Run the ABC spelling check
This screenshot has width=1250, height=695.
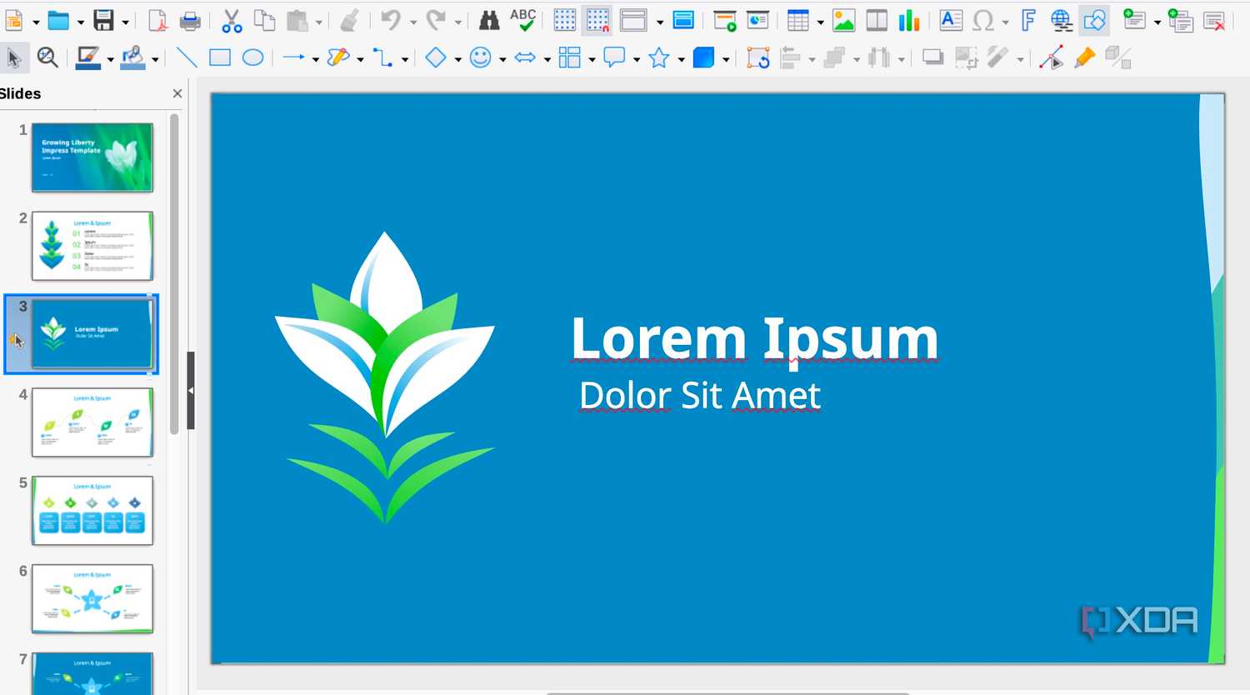[x=523, y=20]
